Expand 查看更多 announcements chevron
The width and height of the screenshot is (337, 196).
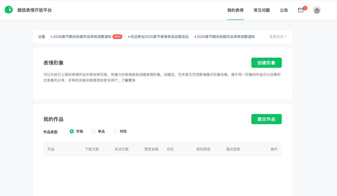point(278,37)
